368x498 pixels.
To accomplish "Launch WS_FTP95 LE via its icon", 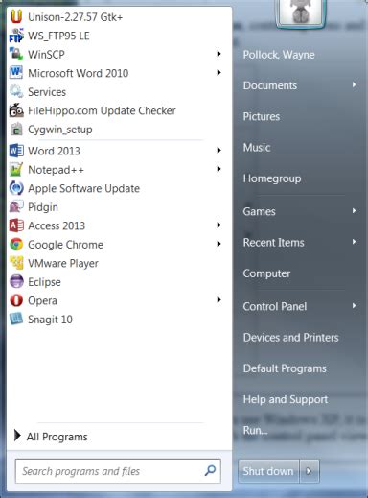I will [x=16, y=36].
